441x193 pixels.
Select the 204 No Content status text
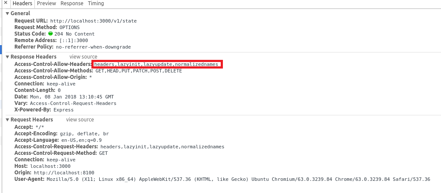coord(74,34)
